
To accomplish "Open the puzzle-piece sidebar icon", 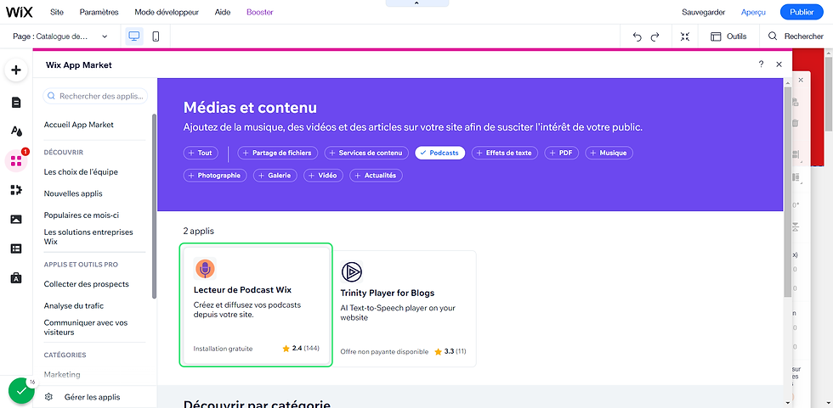I will click(x=16, y=190).
